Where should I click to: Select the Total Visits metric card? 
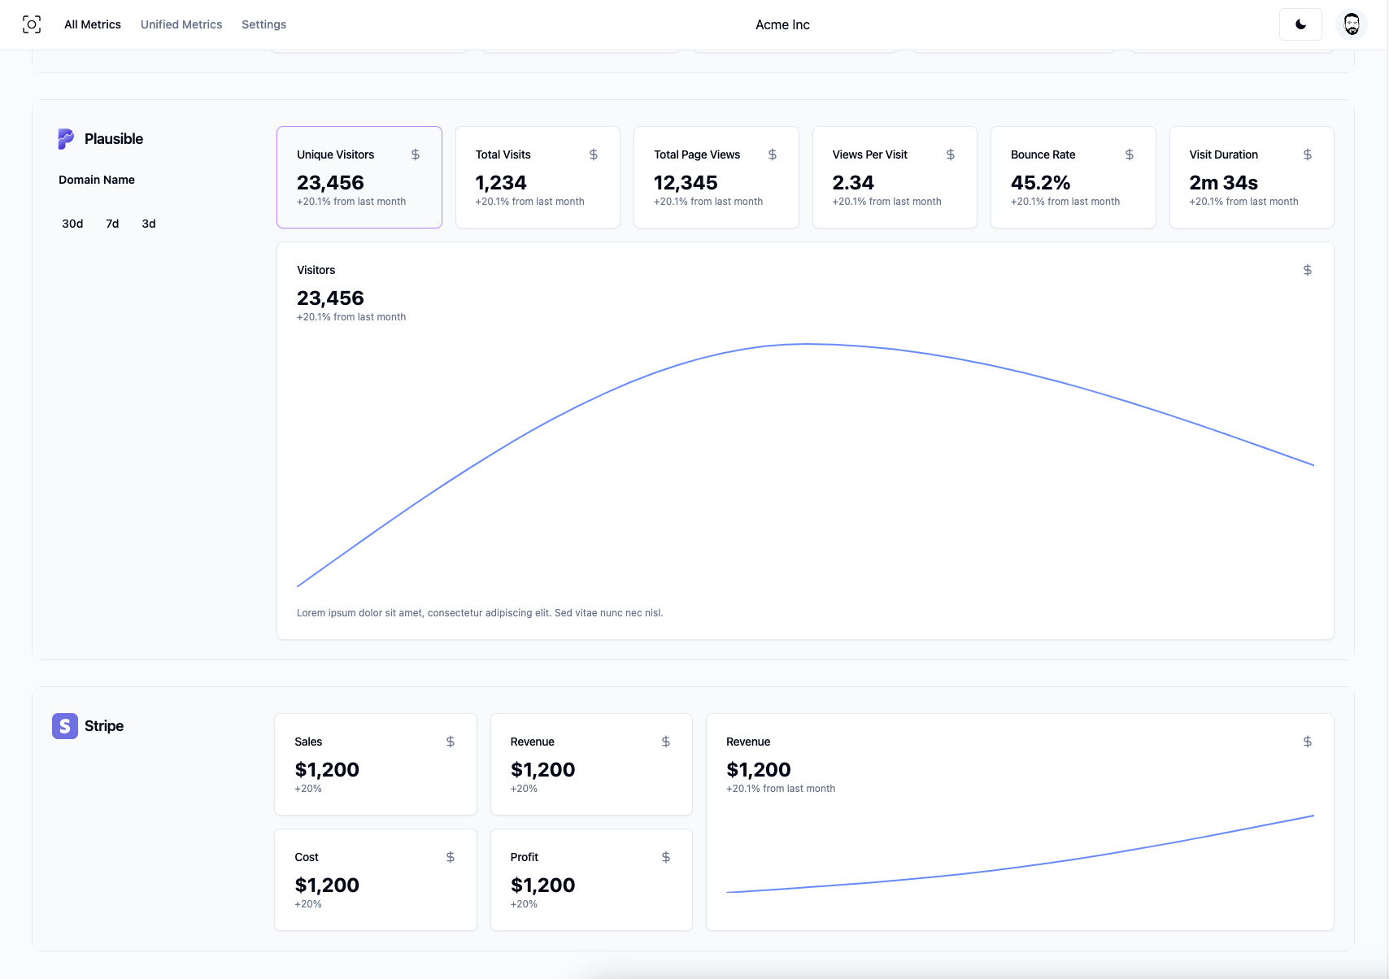538,177
